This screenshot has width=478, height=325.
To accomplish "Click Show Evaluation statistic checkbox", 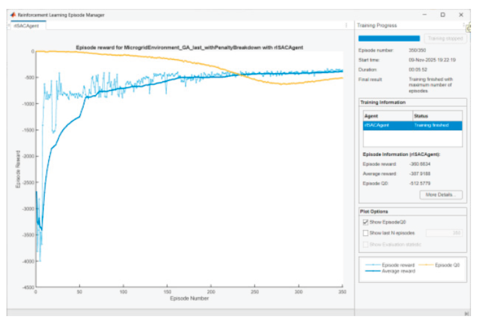I will [x=366, y=245].
